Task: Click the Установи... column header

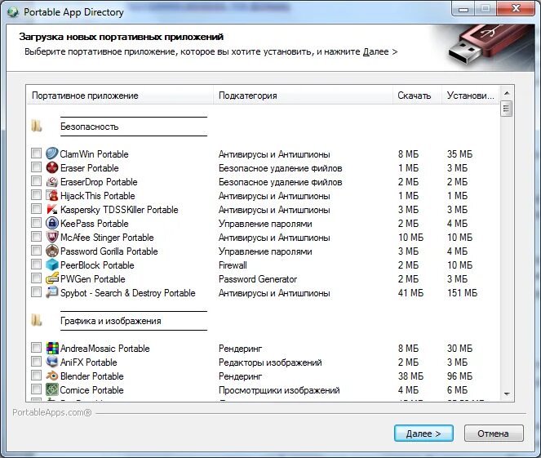Action: tap(471, 96)
